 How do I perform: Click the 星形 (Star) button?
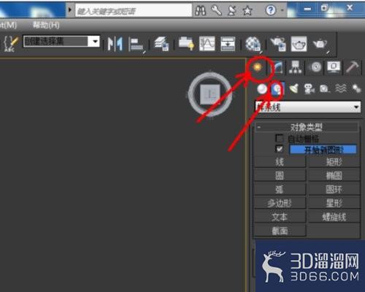tap(334, 203)
